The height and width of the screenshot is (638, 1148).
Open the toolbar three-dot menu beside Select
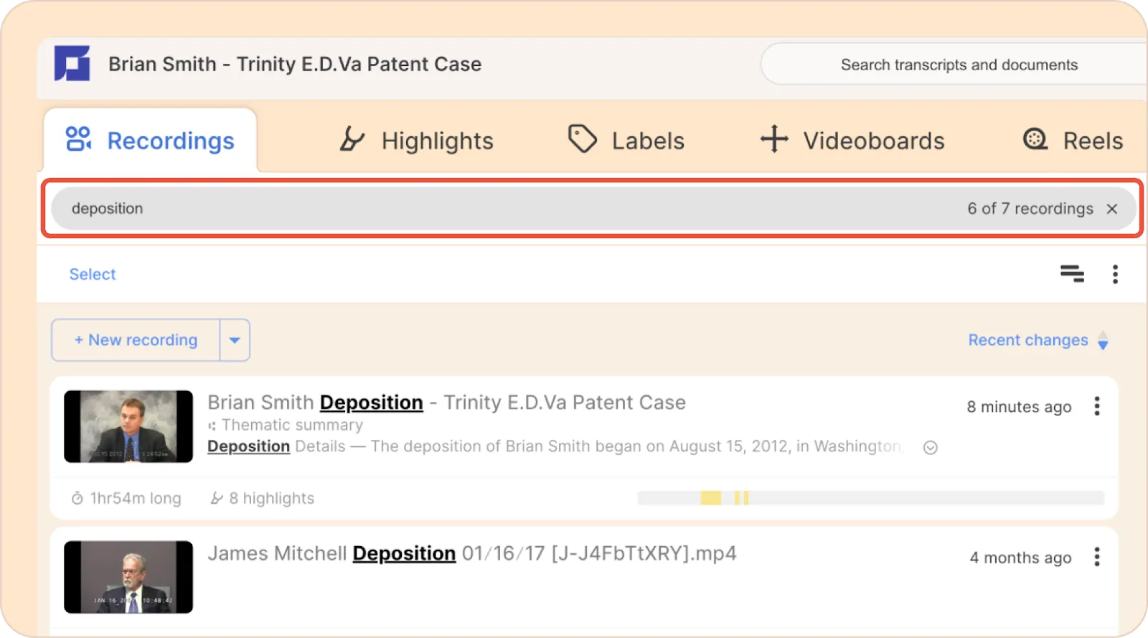[1115, 274]
